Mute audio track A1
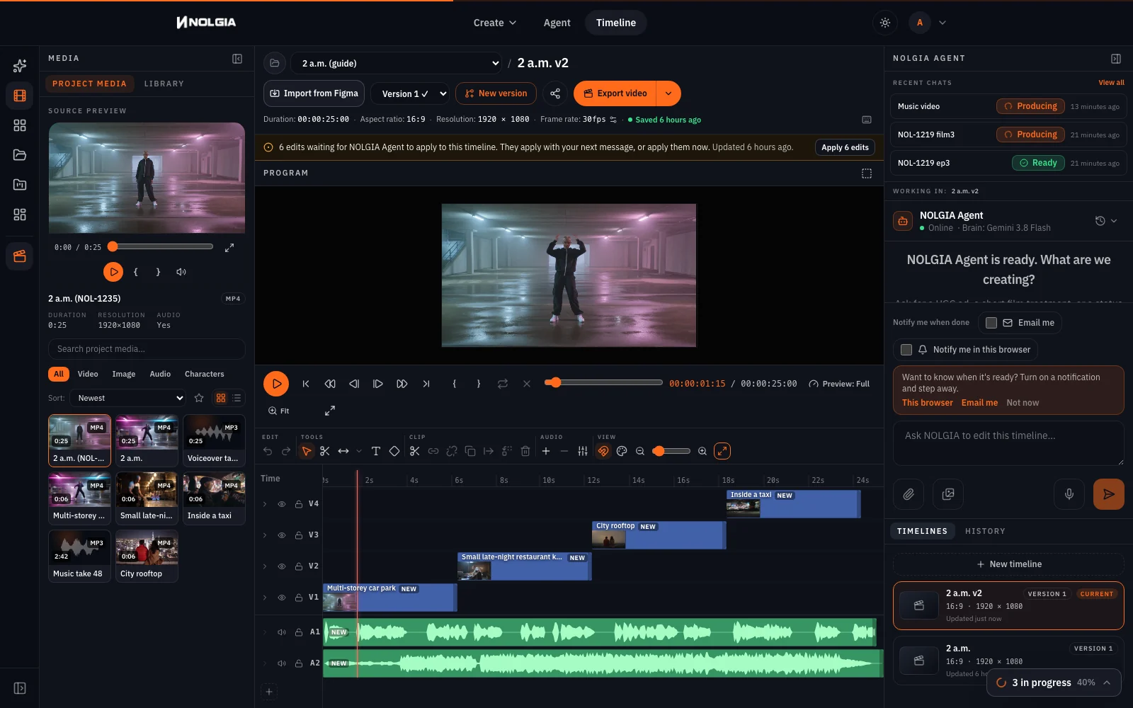This screenshot has height=708, width=1133. pos(282,632)
